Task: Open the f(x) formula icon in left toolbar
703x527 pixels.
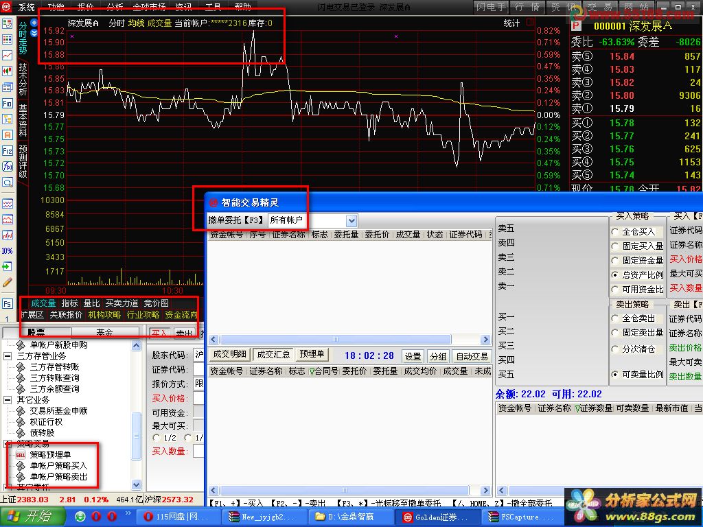Action: [7, 166]
